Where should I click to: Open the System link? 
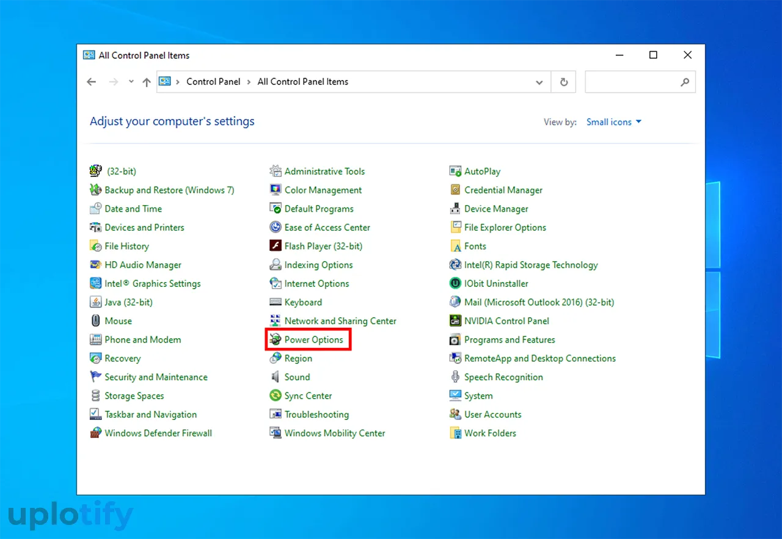coord(478,396)
